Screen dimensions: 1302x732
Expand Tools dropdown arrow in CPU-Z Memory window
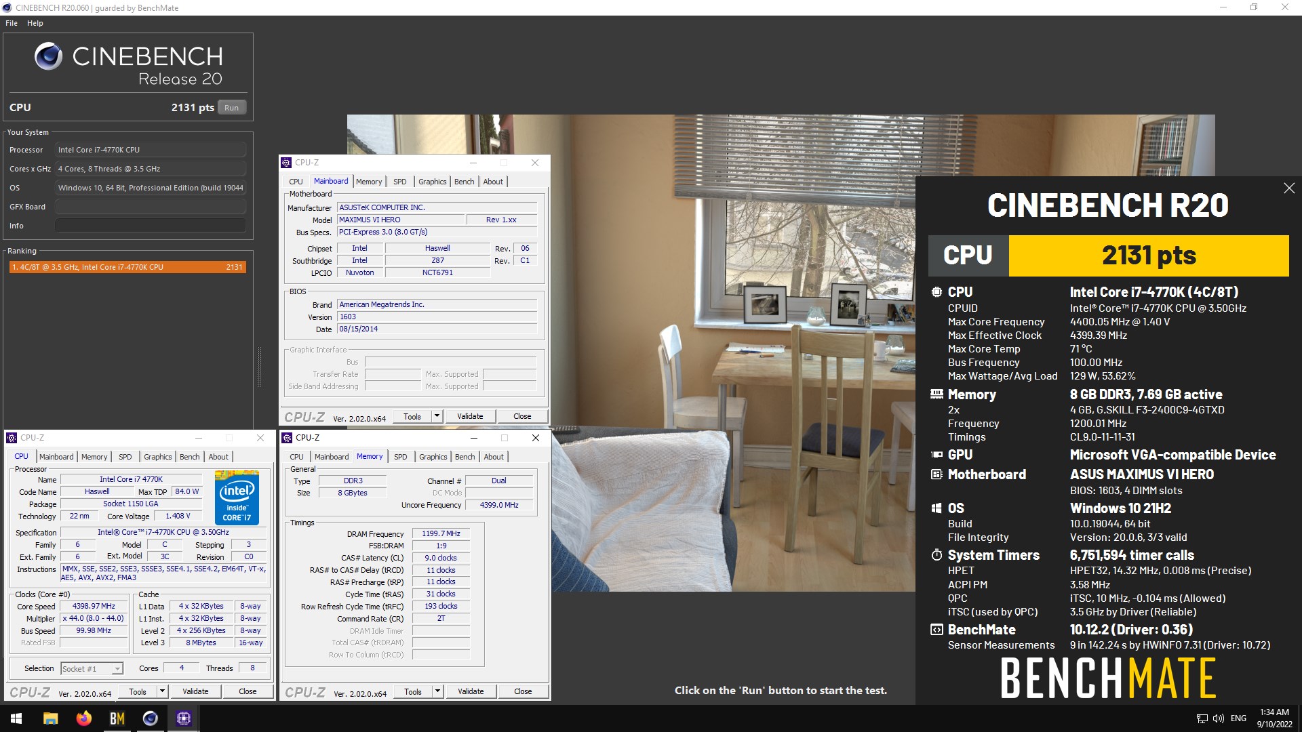tap(438, 692)
